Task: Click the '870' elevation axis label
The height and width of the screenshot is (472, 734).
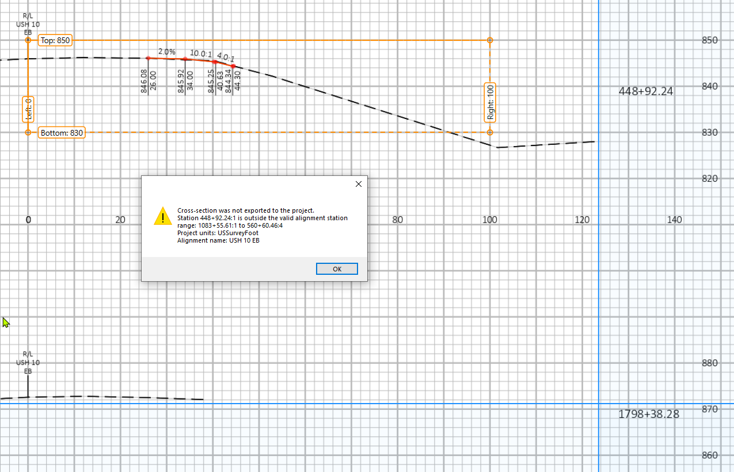Action: point(710,409)
